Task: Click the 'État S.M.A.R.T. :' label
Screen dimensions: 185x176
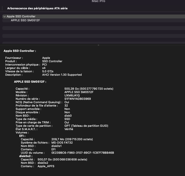Action: [27, 129]
